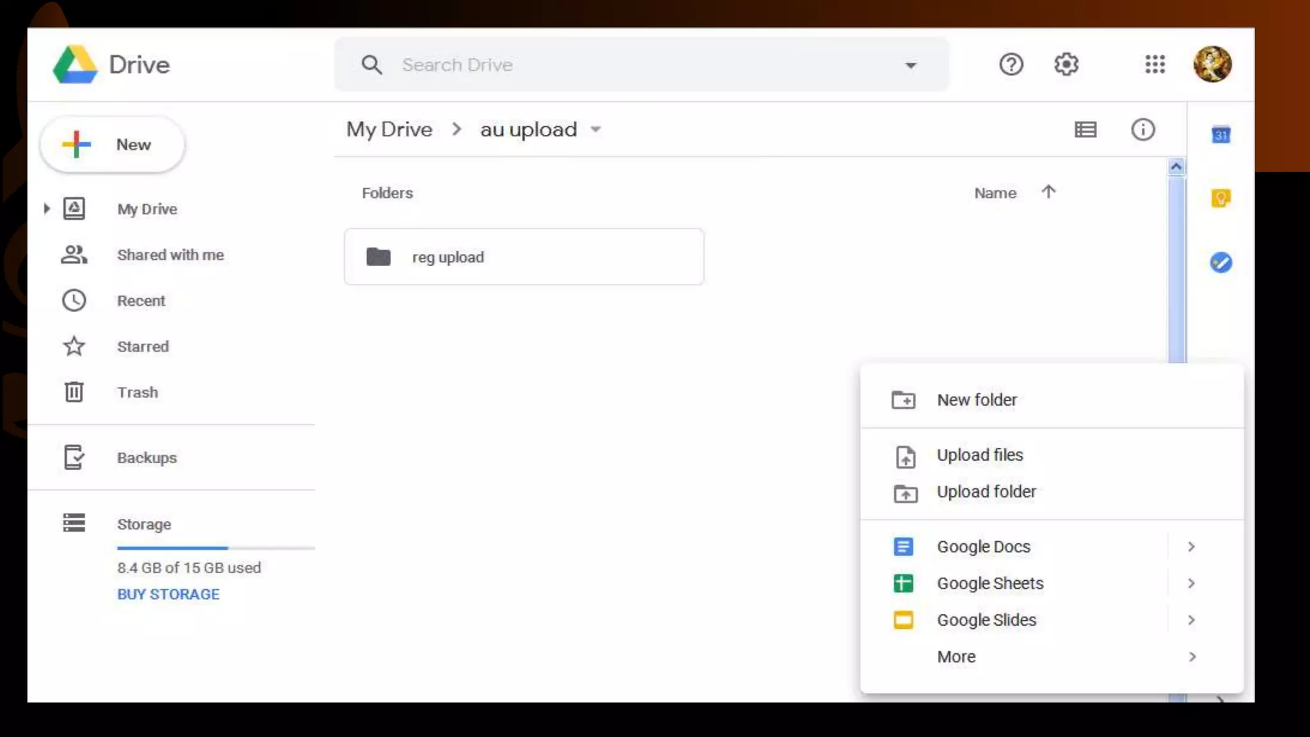Switch to list view layout
Viewport: 1310px width, 737px height.
pos(1085,130)
